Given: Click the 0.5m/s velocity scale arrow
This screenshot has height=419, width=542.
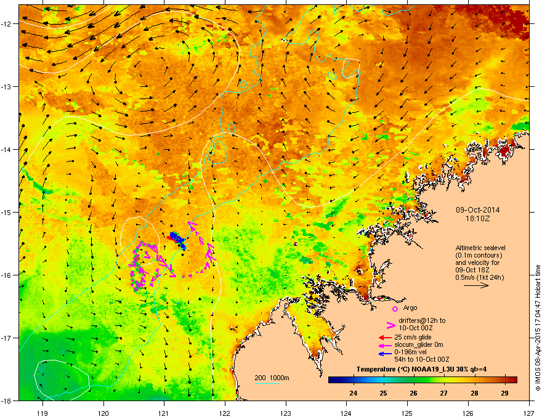Looking at the screenshot, I should (476, 285).
